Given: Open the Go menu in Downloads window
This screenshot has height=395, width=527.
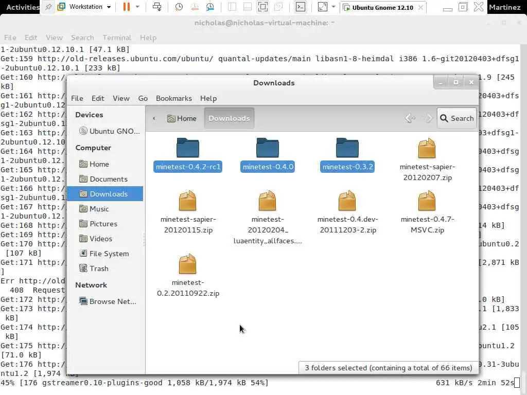Looking at the screenshot, I should (x=143, y=98).
